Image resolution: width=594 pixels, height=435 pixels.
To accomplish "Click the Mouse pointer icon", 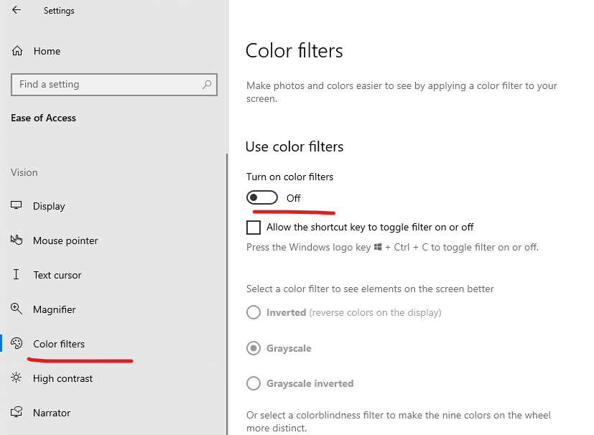I will point(16,240).
